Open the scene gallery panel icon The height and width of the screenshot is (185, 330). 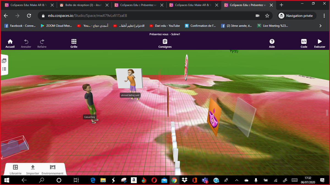[x=4, y=61]
